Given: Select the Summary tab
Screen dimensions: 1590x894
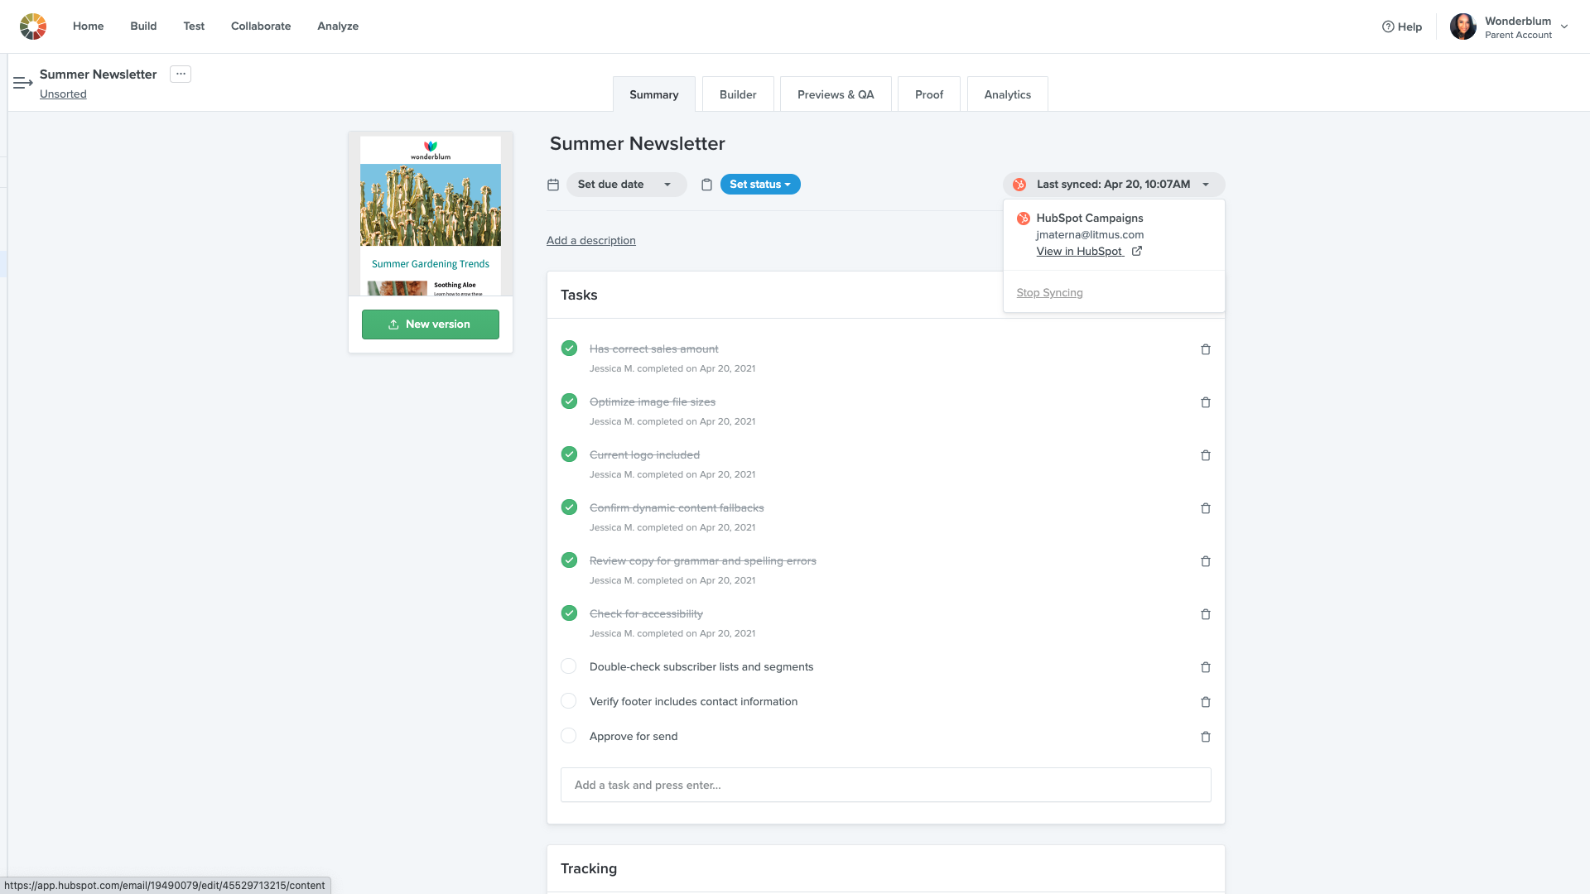Looking at the screenshot, I should (654, 94).
